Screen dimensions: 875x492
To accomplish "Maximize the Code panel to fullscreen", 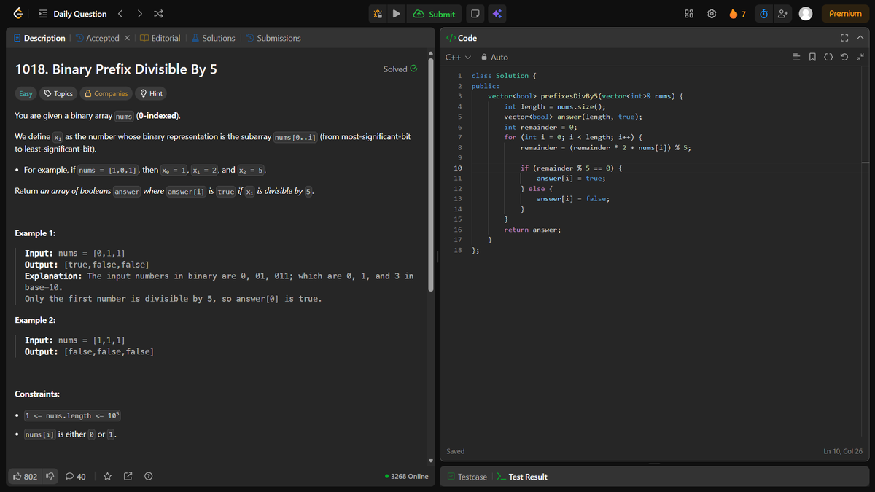I will tap(844, 38).
